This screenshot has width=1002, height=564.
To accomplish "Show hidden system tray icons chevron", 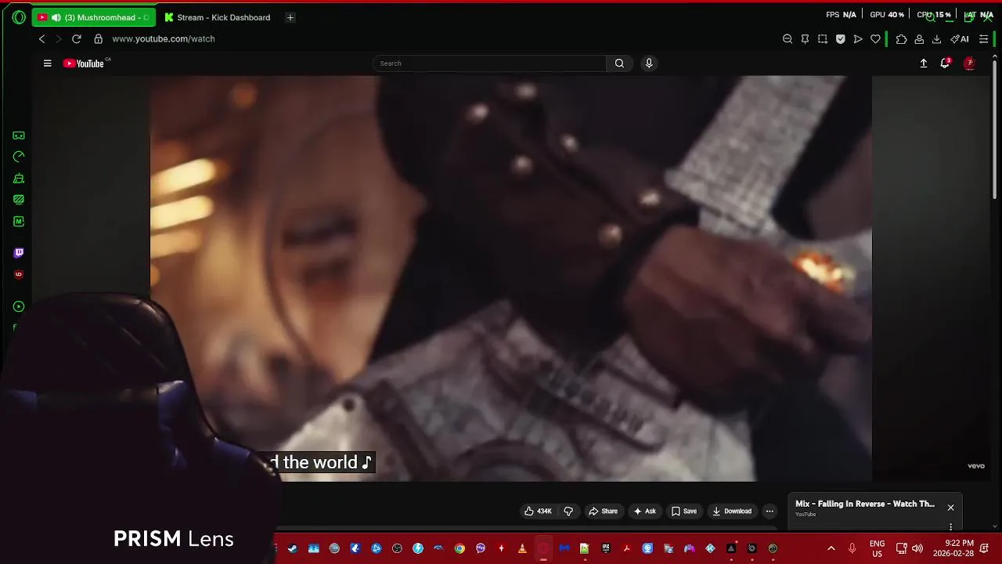I will click(831, 548).
